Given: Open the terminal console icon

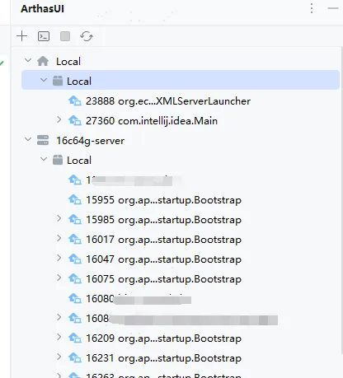Looking at the screenshot, I should coord(44,36).
